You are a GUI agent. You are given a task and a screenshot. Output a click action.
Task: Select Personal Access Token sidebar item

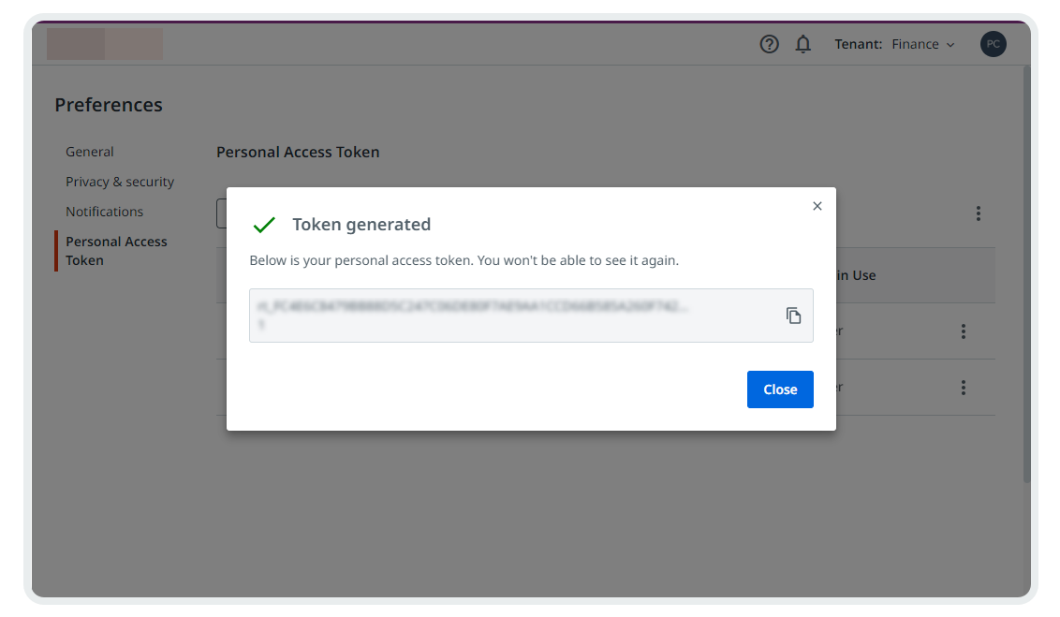116,251
